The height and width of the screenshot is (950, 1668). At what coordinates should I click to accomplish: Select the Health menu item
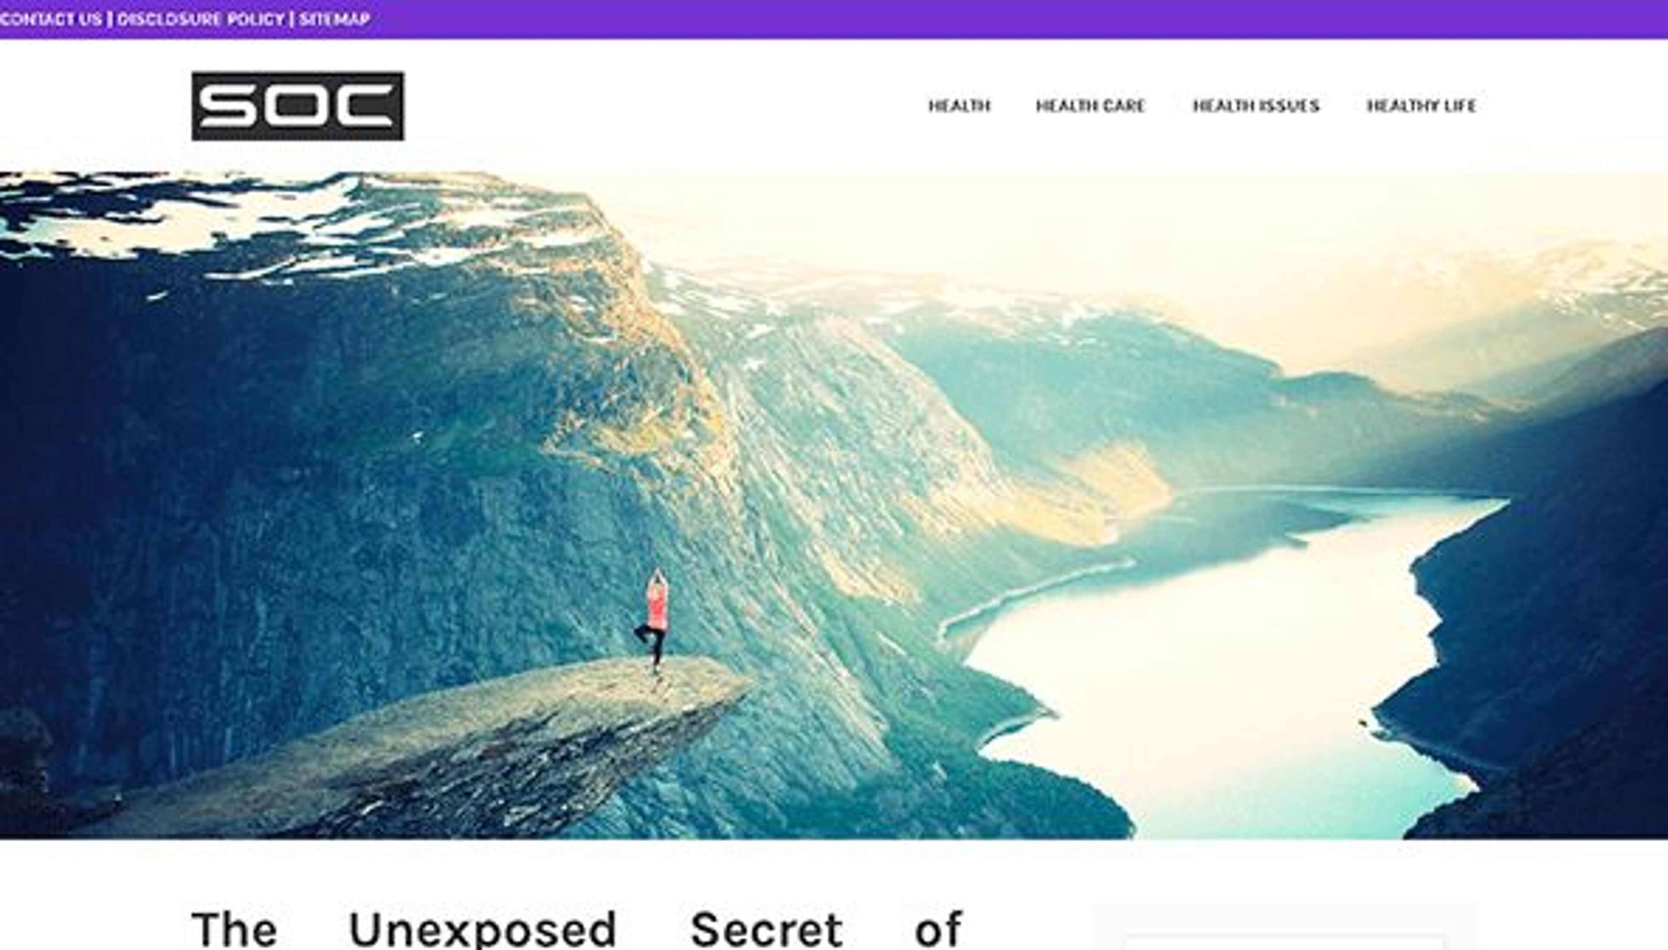959,106
